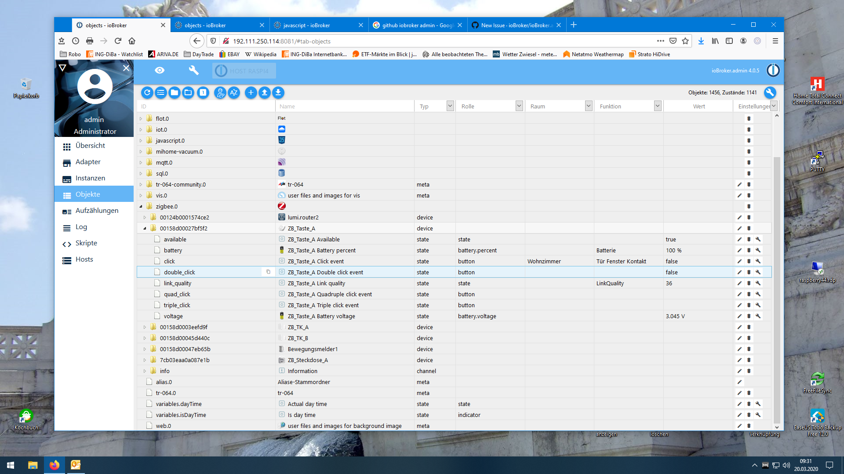Open Raum column filter dropdown
This screenshot has width=844, height=474.
pyautogui.click(x=588, y=106)
